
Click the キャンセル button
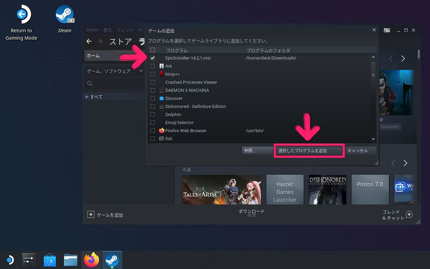click(360, 150)
